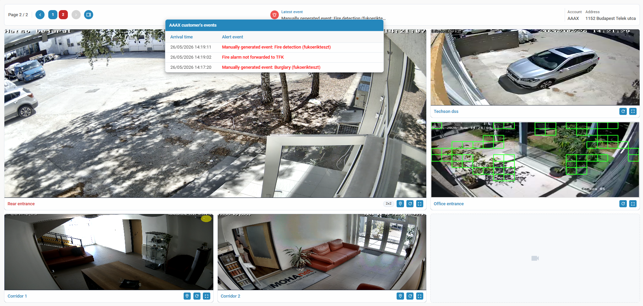Screen dimensions: 643x306
Task: Open Techson dss camera fullscreen
Action: [633, 111]
